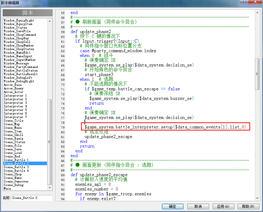Click the 'enemies_agi = 0' code line
Viewport: 263px width, 212px height.
[x=93, y=185]
